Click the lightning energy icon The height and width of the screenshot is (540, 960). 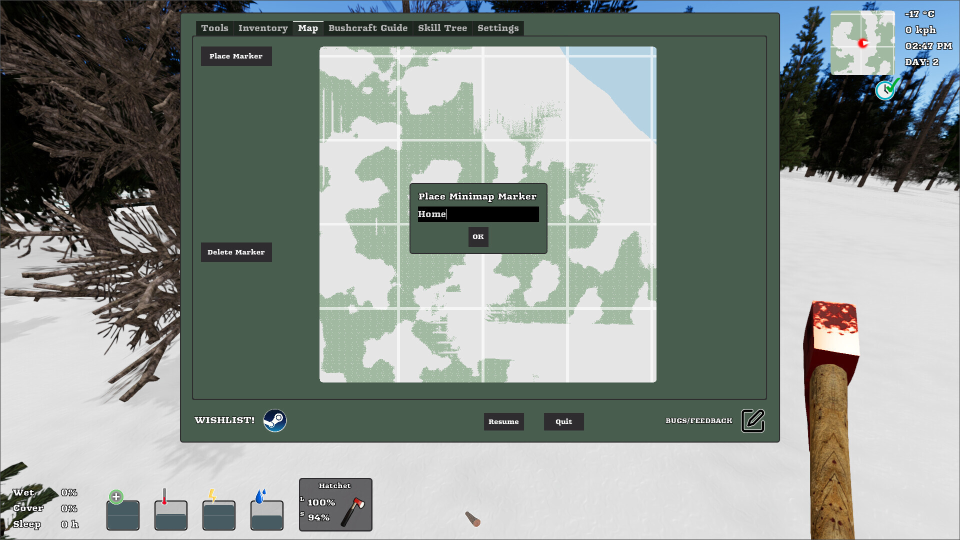coord(213,495)
